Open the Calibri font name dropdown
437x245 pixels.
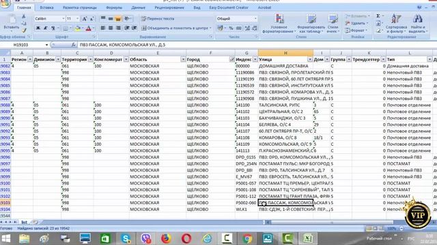click(x=64, y=18)
